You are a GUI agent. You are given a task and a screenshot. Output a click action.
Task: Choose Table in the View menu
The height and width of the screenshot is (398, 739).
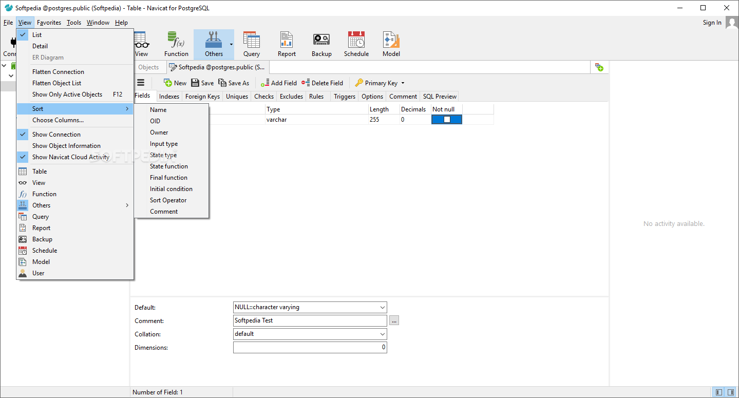[75, 172]
